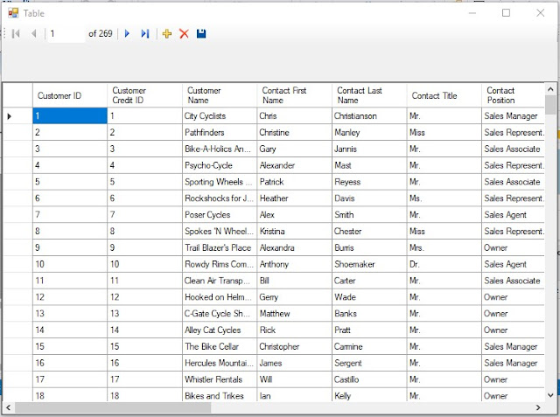Select Customer ID cell 12

click(x=70, y=297)
